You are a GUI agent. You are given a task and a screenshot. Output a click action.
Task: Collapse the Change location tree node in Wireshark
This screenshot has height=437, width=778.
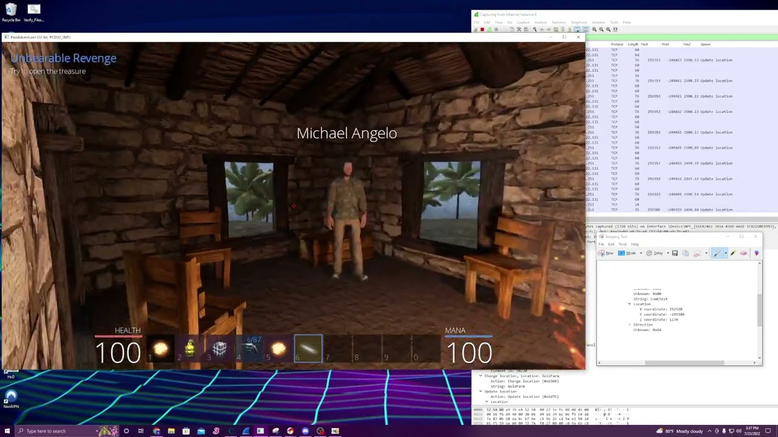[x=480, y=376]
